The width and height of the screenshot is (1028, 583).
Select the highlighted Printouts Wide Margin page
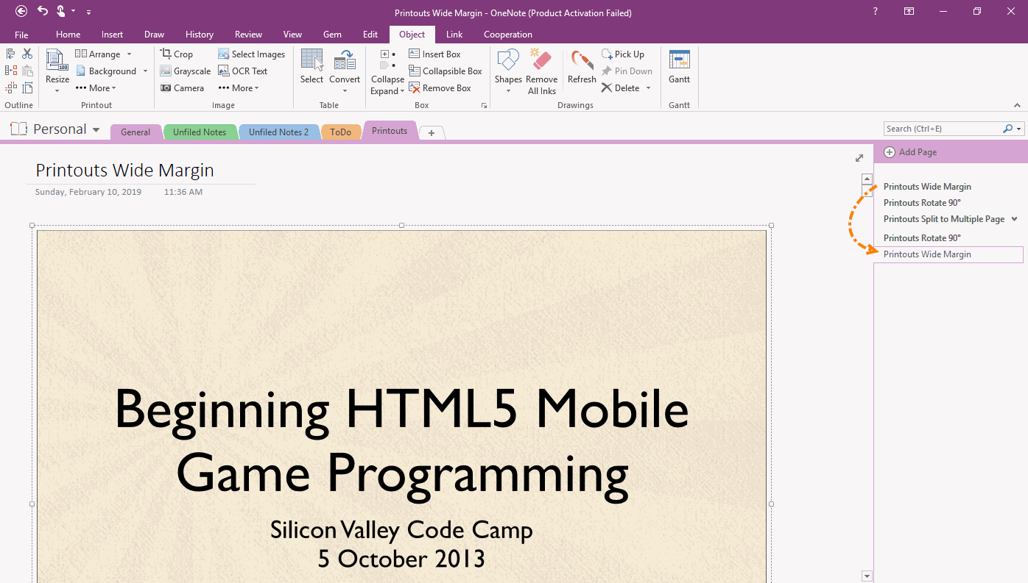pos(948,254)
